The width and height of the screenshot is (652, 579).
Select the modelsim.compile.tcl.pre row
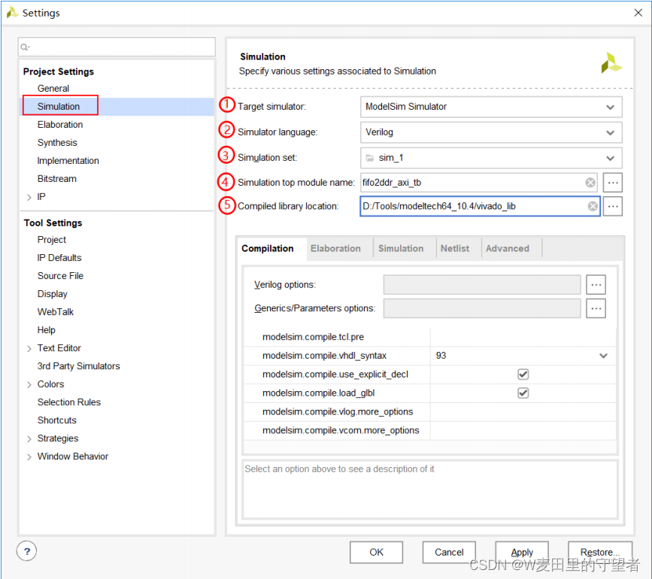(429, 337)
